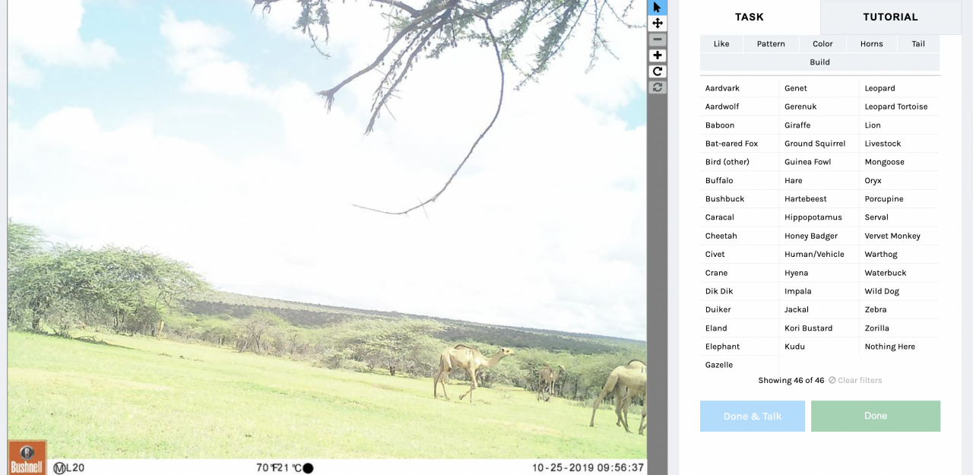Choose Gerenuk option
This screenshot has width=973, height=475.
point(819,106)
